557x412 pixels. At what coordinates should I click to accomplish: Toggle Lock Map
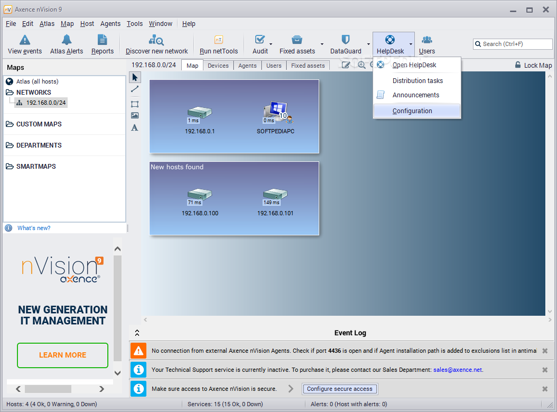click(x=534, y=66)
